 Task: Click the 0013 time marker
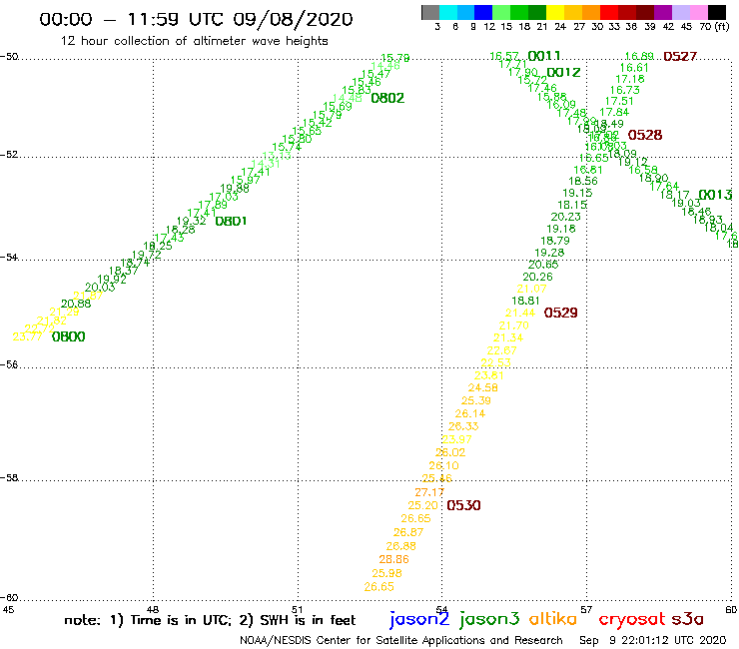click(x=715, y=195)
